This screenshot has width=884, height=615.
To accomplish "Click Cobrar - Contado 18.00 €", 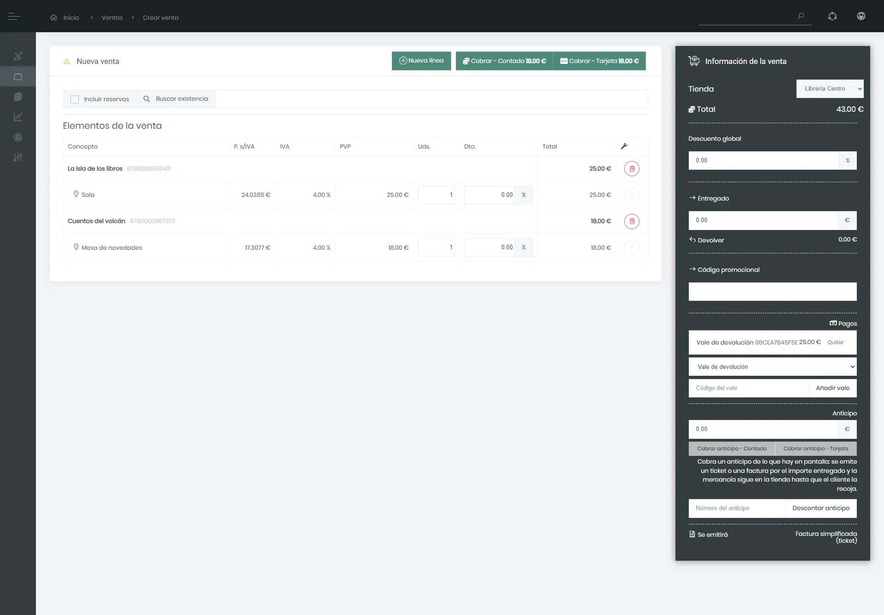I will point(504,61).
